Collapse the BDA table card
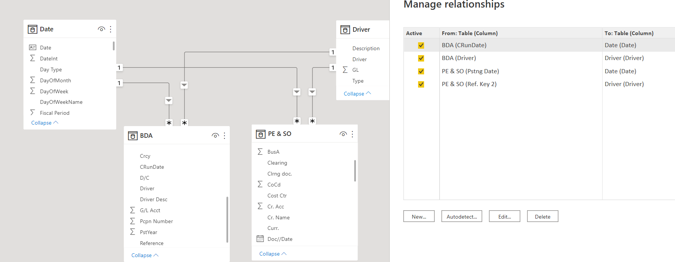Viewport: 675px width, 262px height. pyautogui.click(x=145, y=255)
